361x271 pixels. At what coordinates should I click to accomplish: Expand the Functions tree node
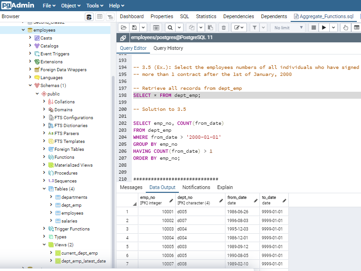click(44, 157)
